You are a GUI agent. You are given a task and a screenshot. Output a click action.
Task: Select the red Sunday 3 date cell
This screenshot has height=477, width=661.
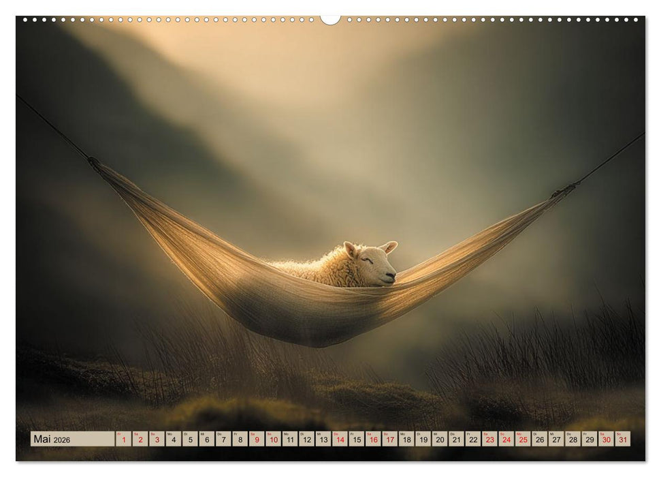click(157, 440)
